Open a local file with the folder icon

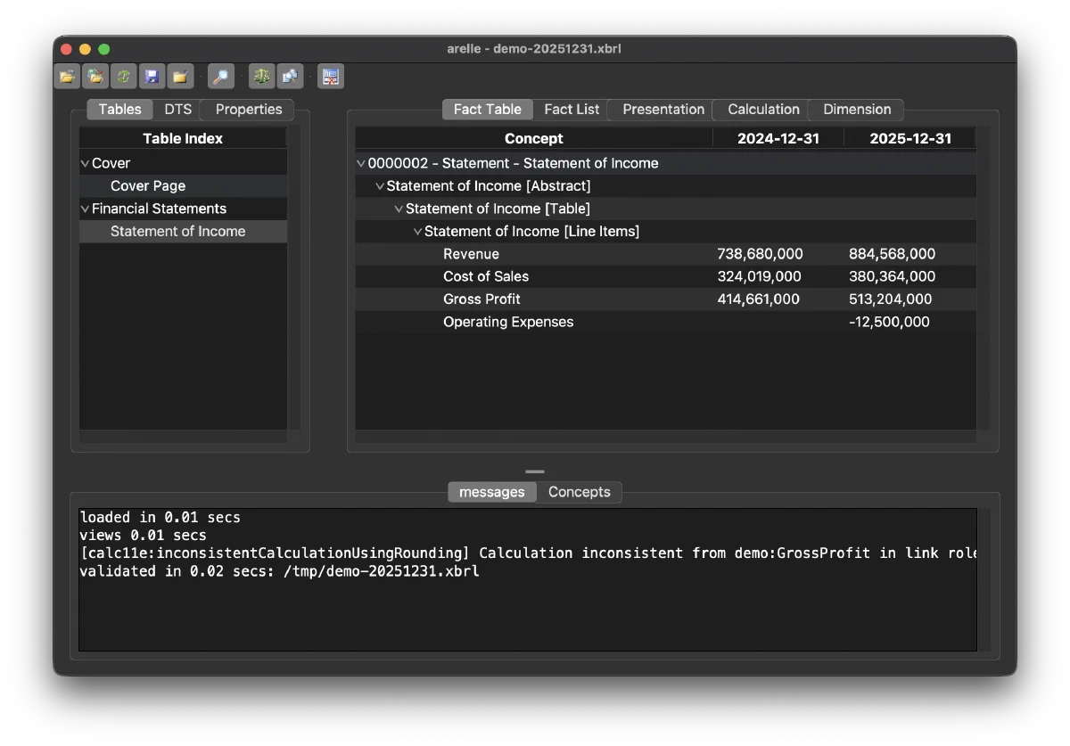pyautogui.click(x=67, y=77)
